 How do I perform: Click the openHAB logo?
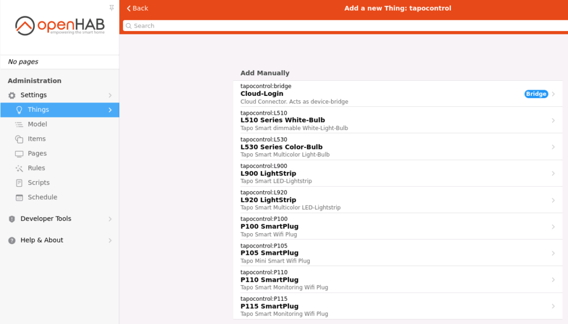coord(60,25)
